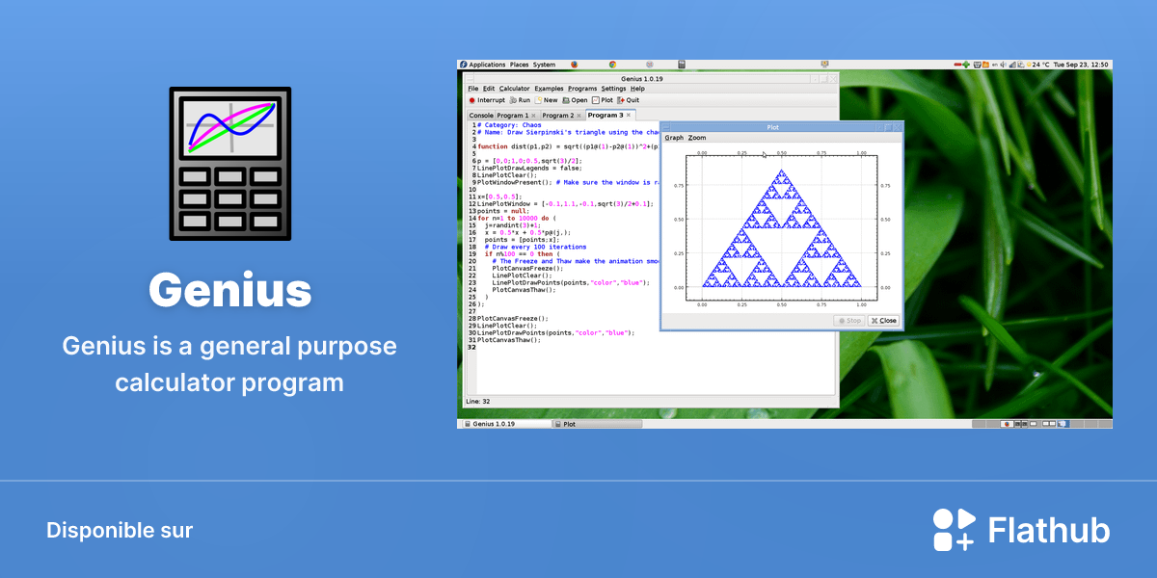
Task: Click the "Line: 32" status bar text
Action: coord(478,401)
